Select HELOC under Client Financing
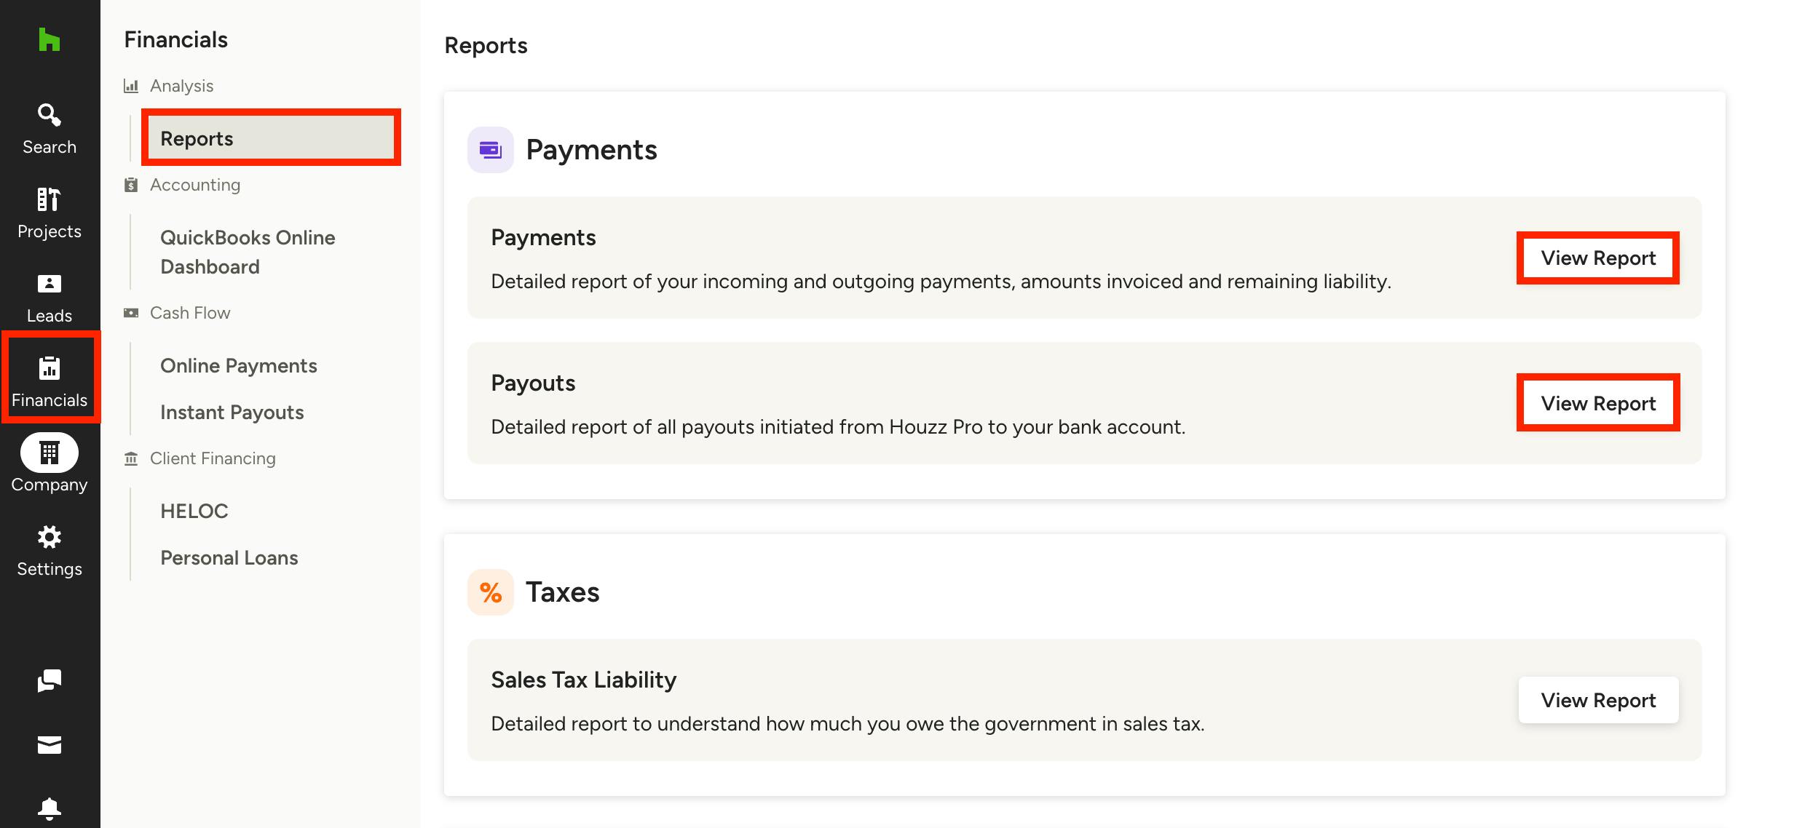 pos(194,511)
